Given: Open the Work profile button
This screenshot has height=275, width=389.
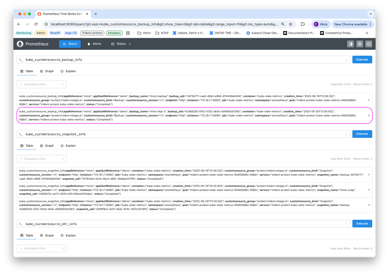Looking at the screenshot, I should coord(321,24).
